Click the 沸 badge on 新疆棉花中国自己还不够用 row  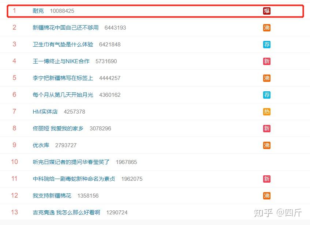pos(267,28)
